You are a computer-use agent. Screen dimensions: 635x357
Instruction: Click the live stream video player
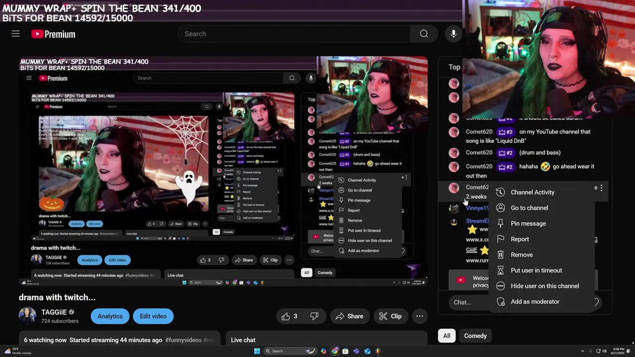223,171
